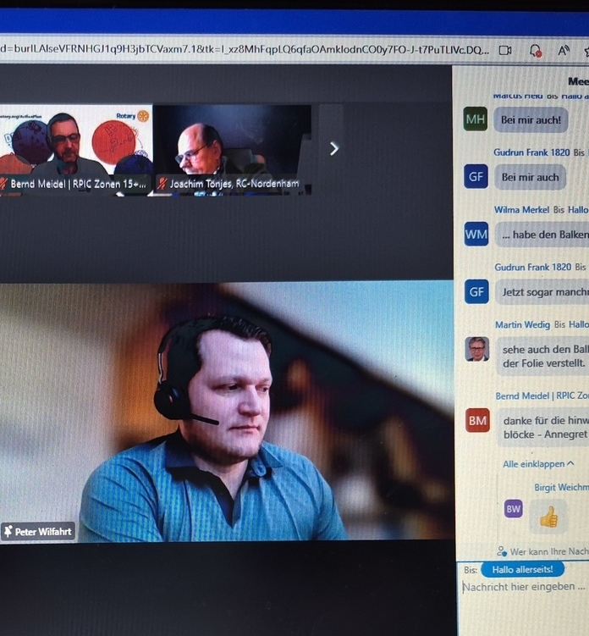
Task: Select Joachim Tönjes's video thumbnail
Action: [x=232, y=146]
